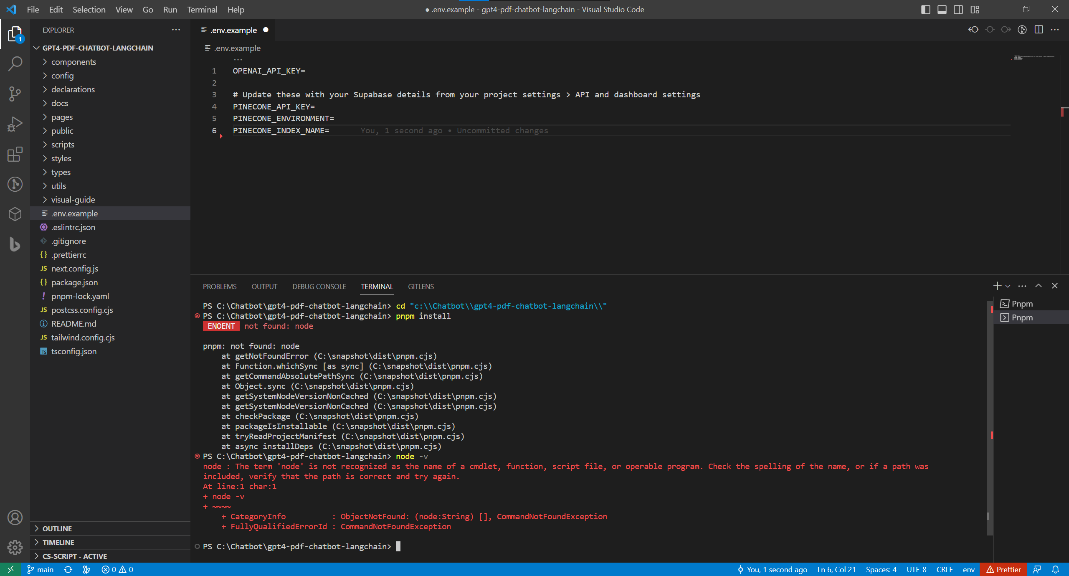Screen dimensions: 1069x576
Task: Select tsconfig.json in the explorer
Action: pyautogui.click(x=73, y=351)
